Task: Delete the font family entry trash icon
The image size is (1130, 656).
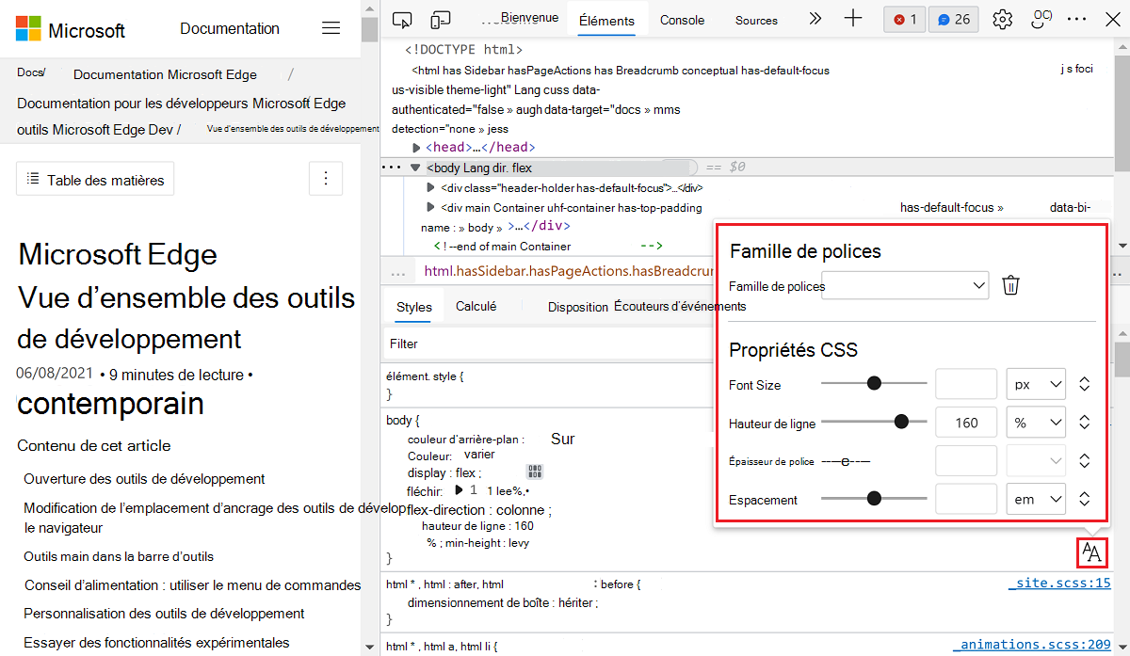Action: 1010,285
